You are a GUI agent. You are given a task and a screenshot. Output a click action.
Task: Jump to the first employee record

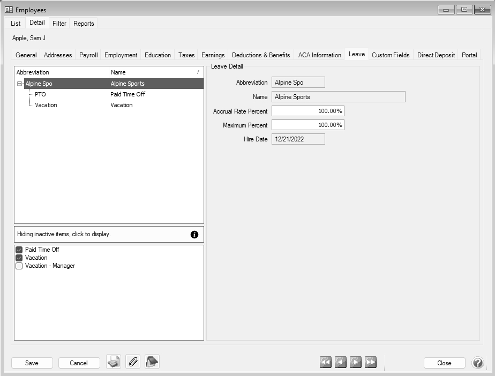coord(325,363)
